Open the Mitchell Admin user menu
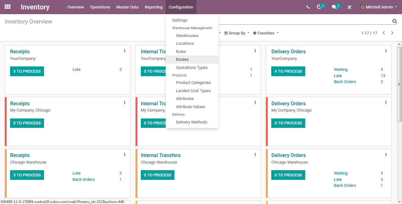Viewport: 402px width, 204px height. (x=378, y=7)
